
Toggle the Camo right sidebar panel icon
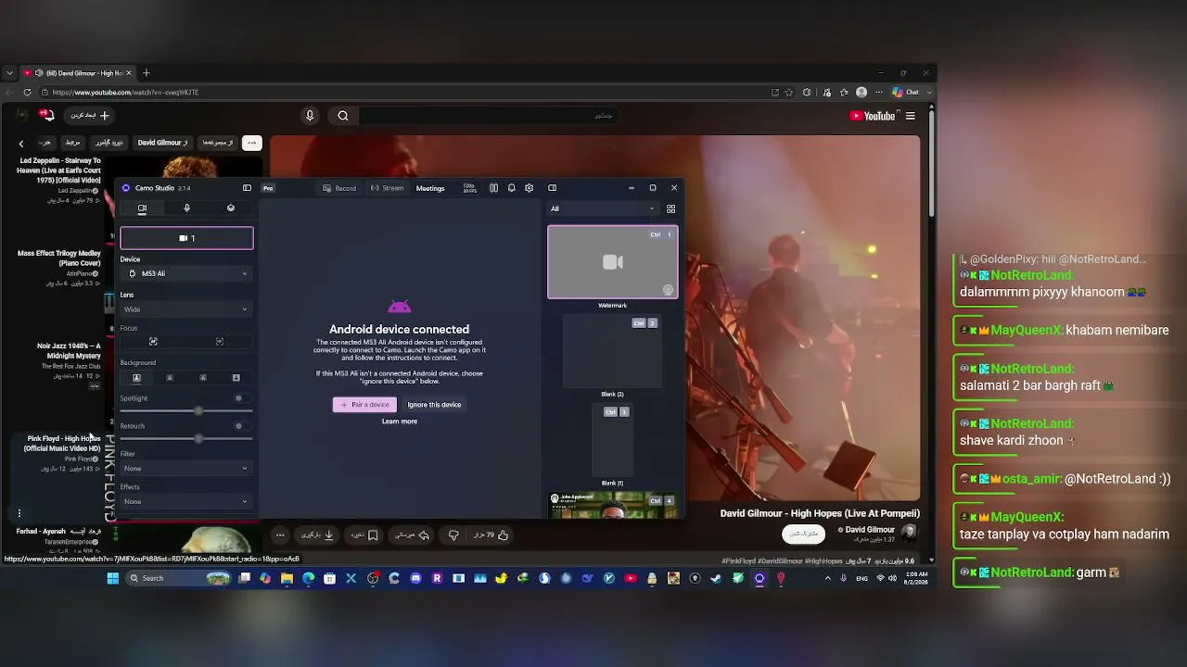click(x=552, y=188)
